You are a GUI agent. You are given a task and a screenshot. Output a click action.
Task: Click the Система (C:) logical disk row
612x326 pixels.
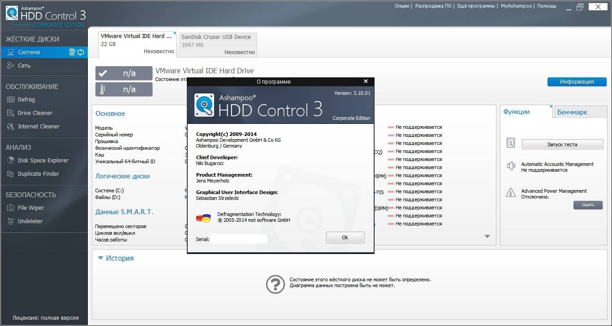point(109,191)
